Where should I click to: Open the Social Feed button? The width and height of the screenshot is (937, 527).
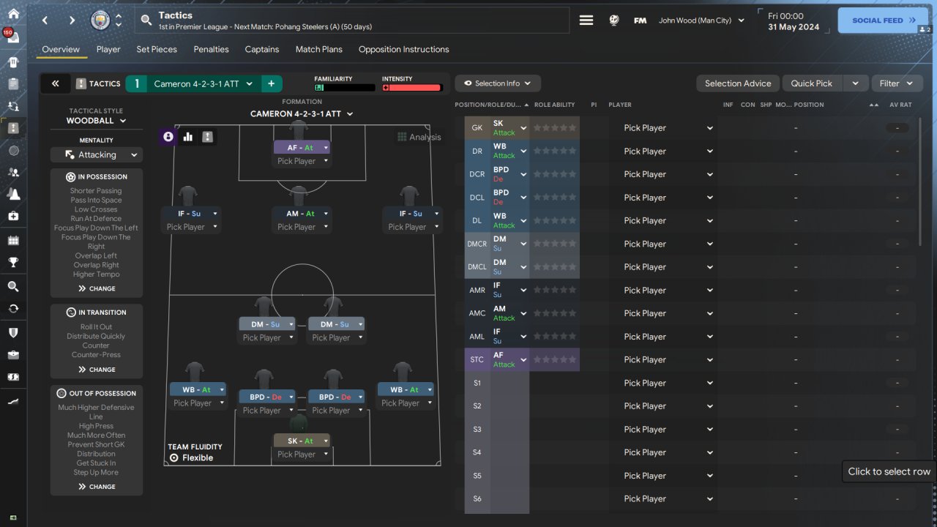pos(883,20)
